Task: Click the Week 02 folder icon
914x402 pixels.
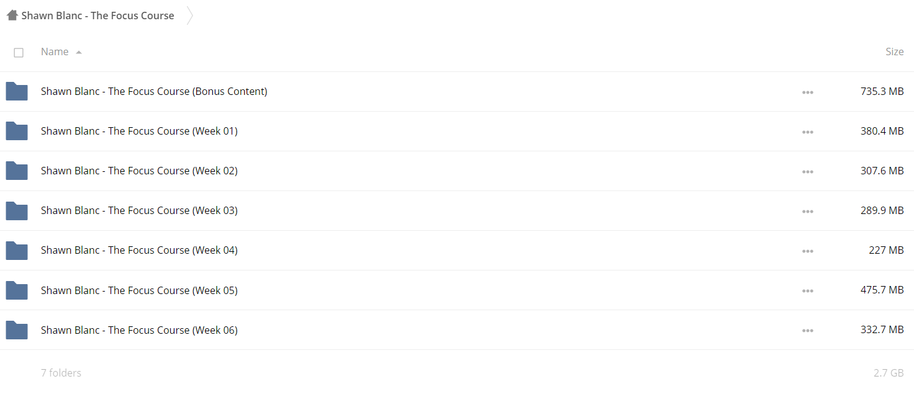Action: coord(17,171)
